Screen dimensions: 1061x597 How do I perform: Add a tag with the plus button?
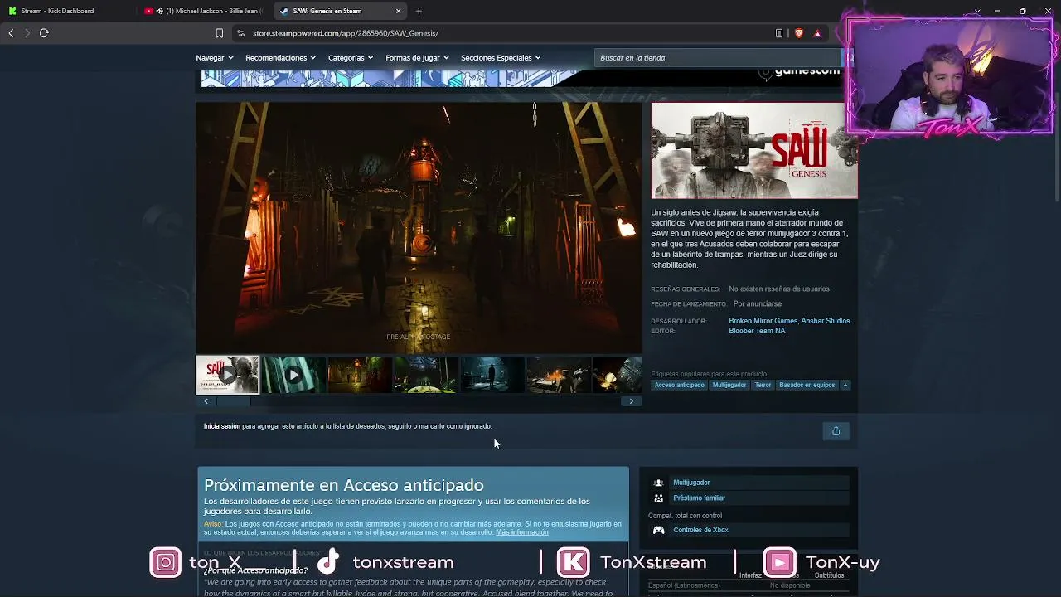[x=845, y=385]
